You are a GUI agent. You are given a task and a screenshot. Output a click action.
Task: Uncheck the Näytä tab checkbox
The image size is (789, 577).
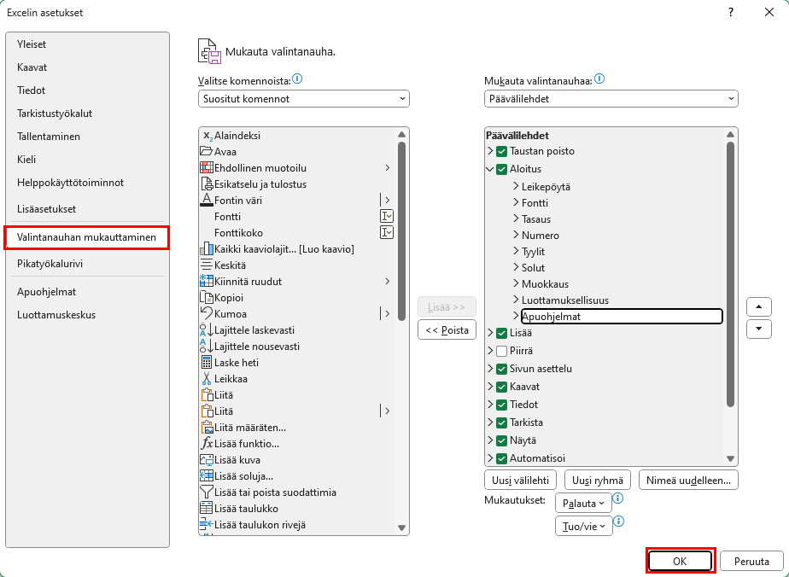tap(501, 440)
